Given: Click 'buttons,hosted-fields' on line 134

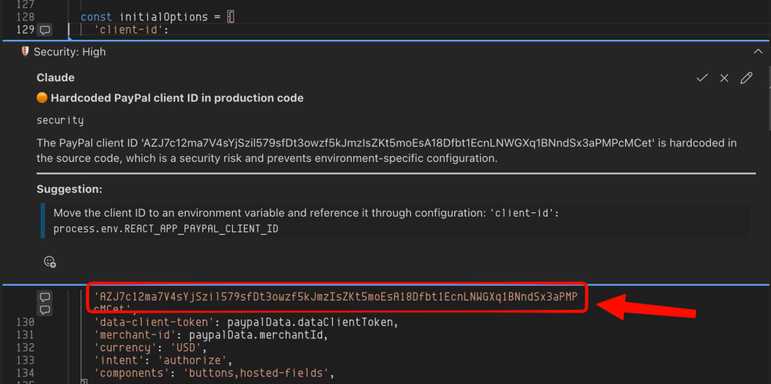Looking at the screenshot, I should [x=256, y=373].
